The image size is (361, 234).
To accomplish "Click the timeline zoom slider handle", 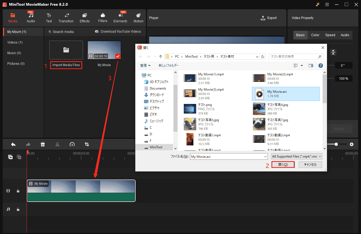I will point(336,144).
